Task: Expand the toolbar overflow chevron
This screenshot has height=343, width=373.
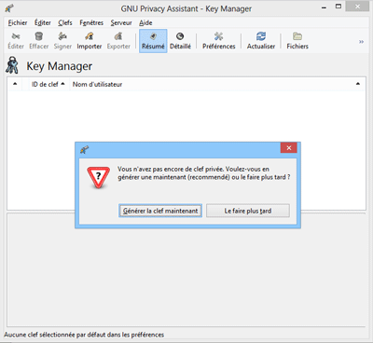Action: coord(361,42)
